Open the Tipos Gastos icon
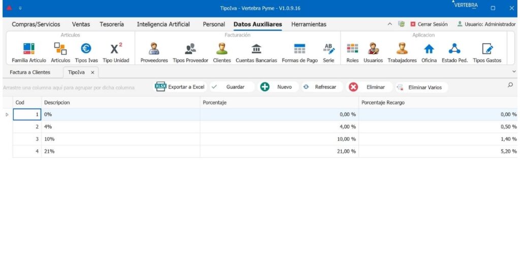 487,53
